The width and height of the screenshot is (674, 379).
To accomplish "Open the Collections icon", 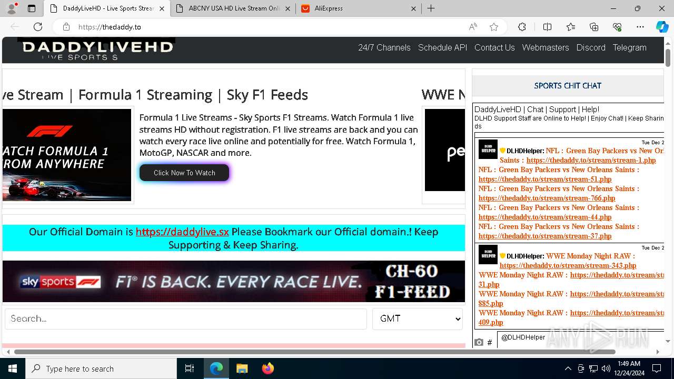I will 594,27.
